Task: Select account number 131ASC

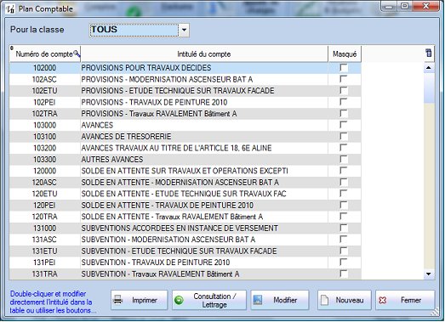Action: coord(44,240)
